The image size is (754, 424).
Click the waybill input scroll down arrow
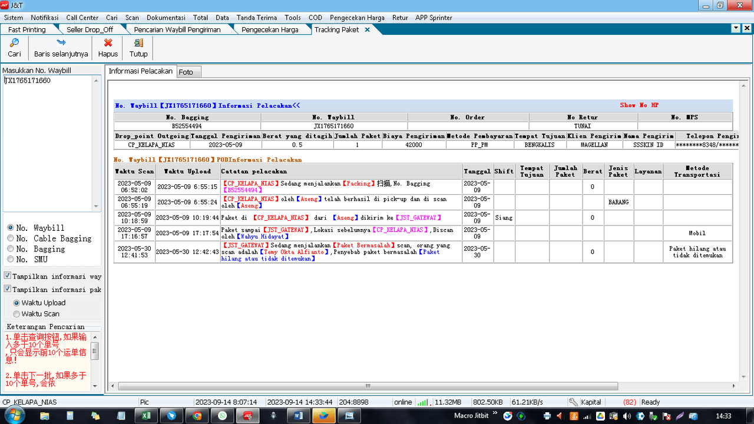97,207
